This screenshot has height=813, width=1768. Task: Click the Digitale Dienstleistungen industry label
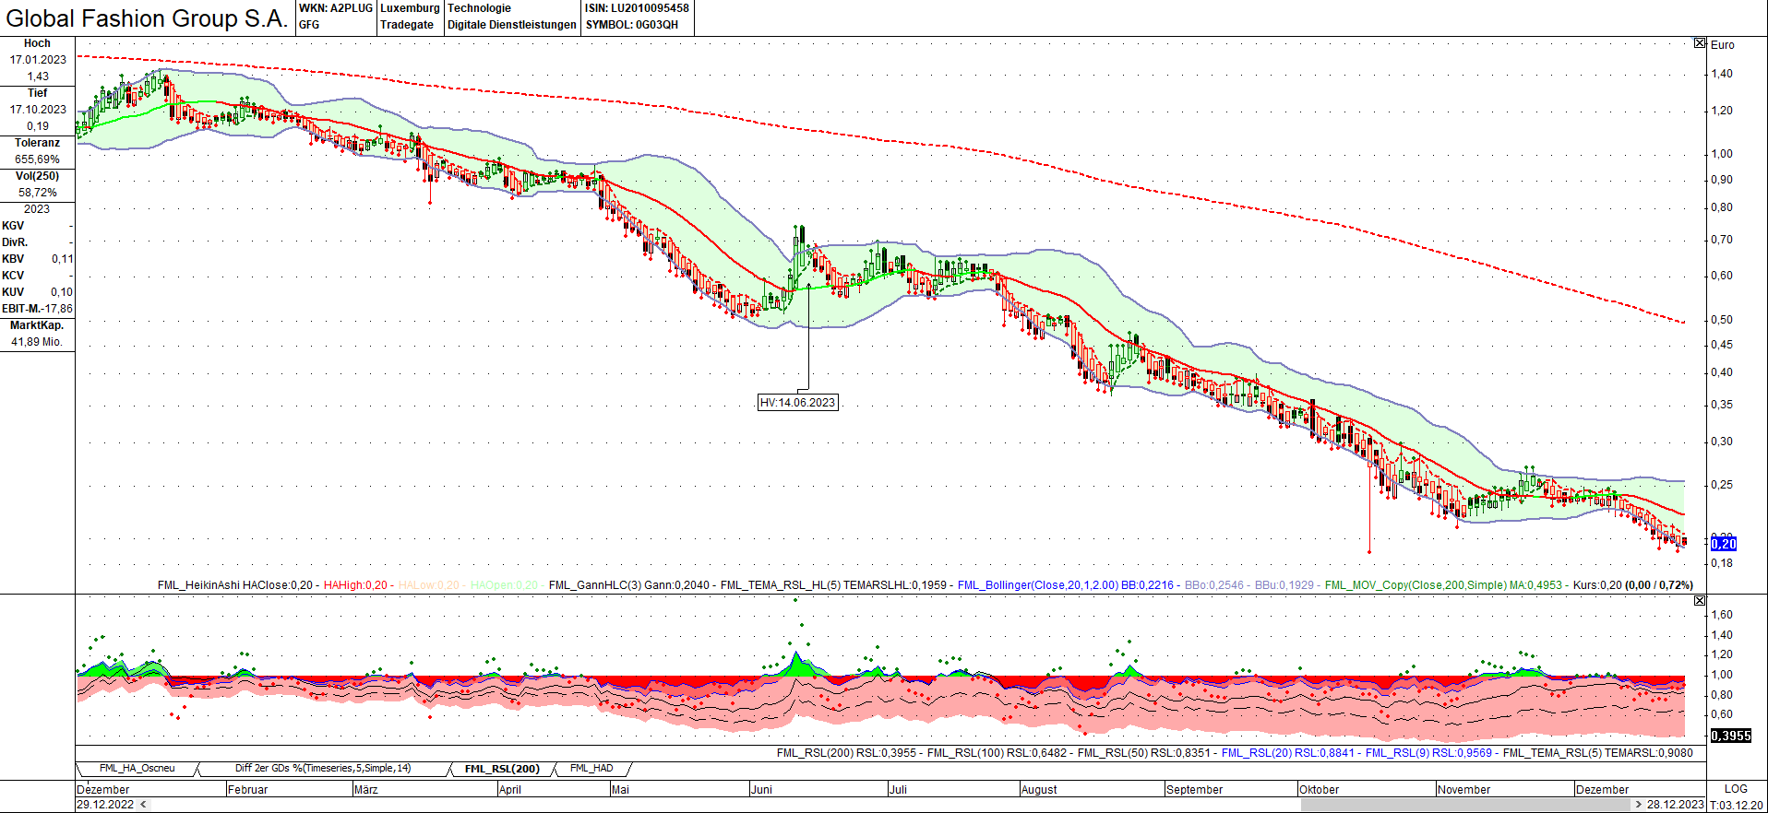(512, 25)
